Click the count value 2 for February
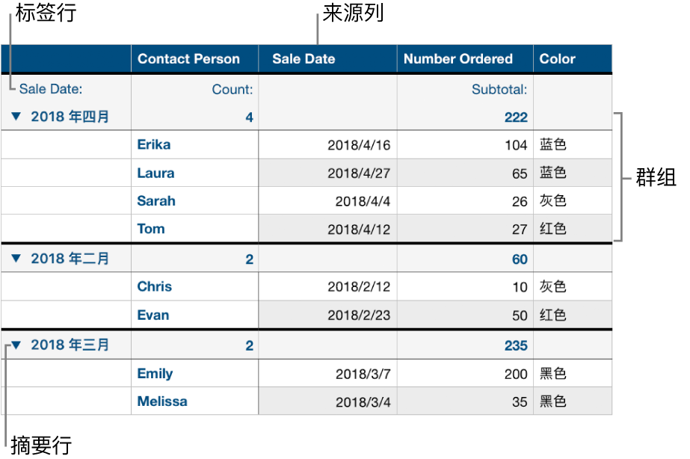Image resolution: width=690 pixels, height=459 pixels. (248, 258)
